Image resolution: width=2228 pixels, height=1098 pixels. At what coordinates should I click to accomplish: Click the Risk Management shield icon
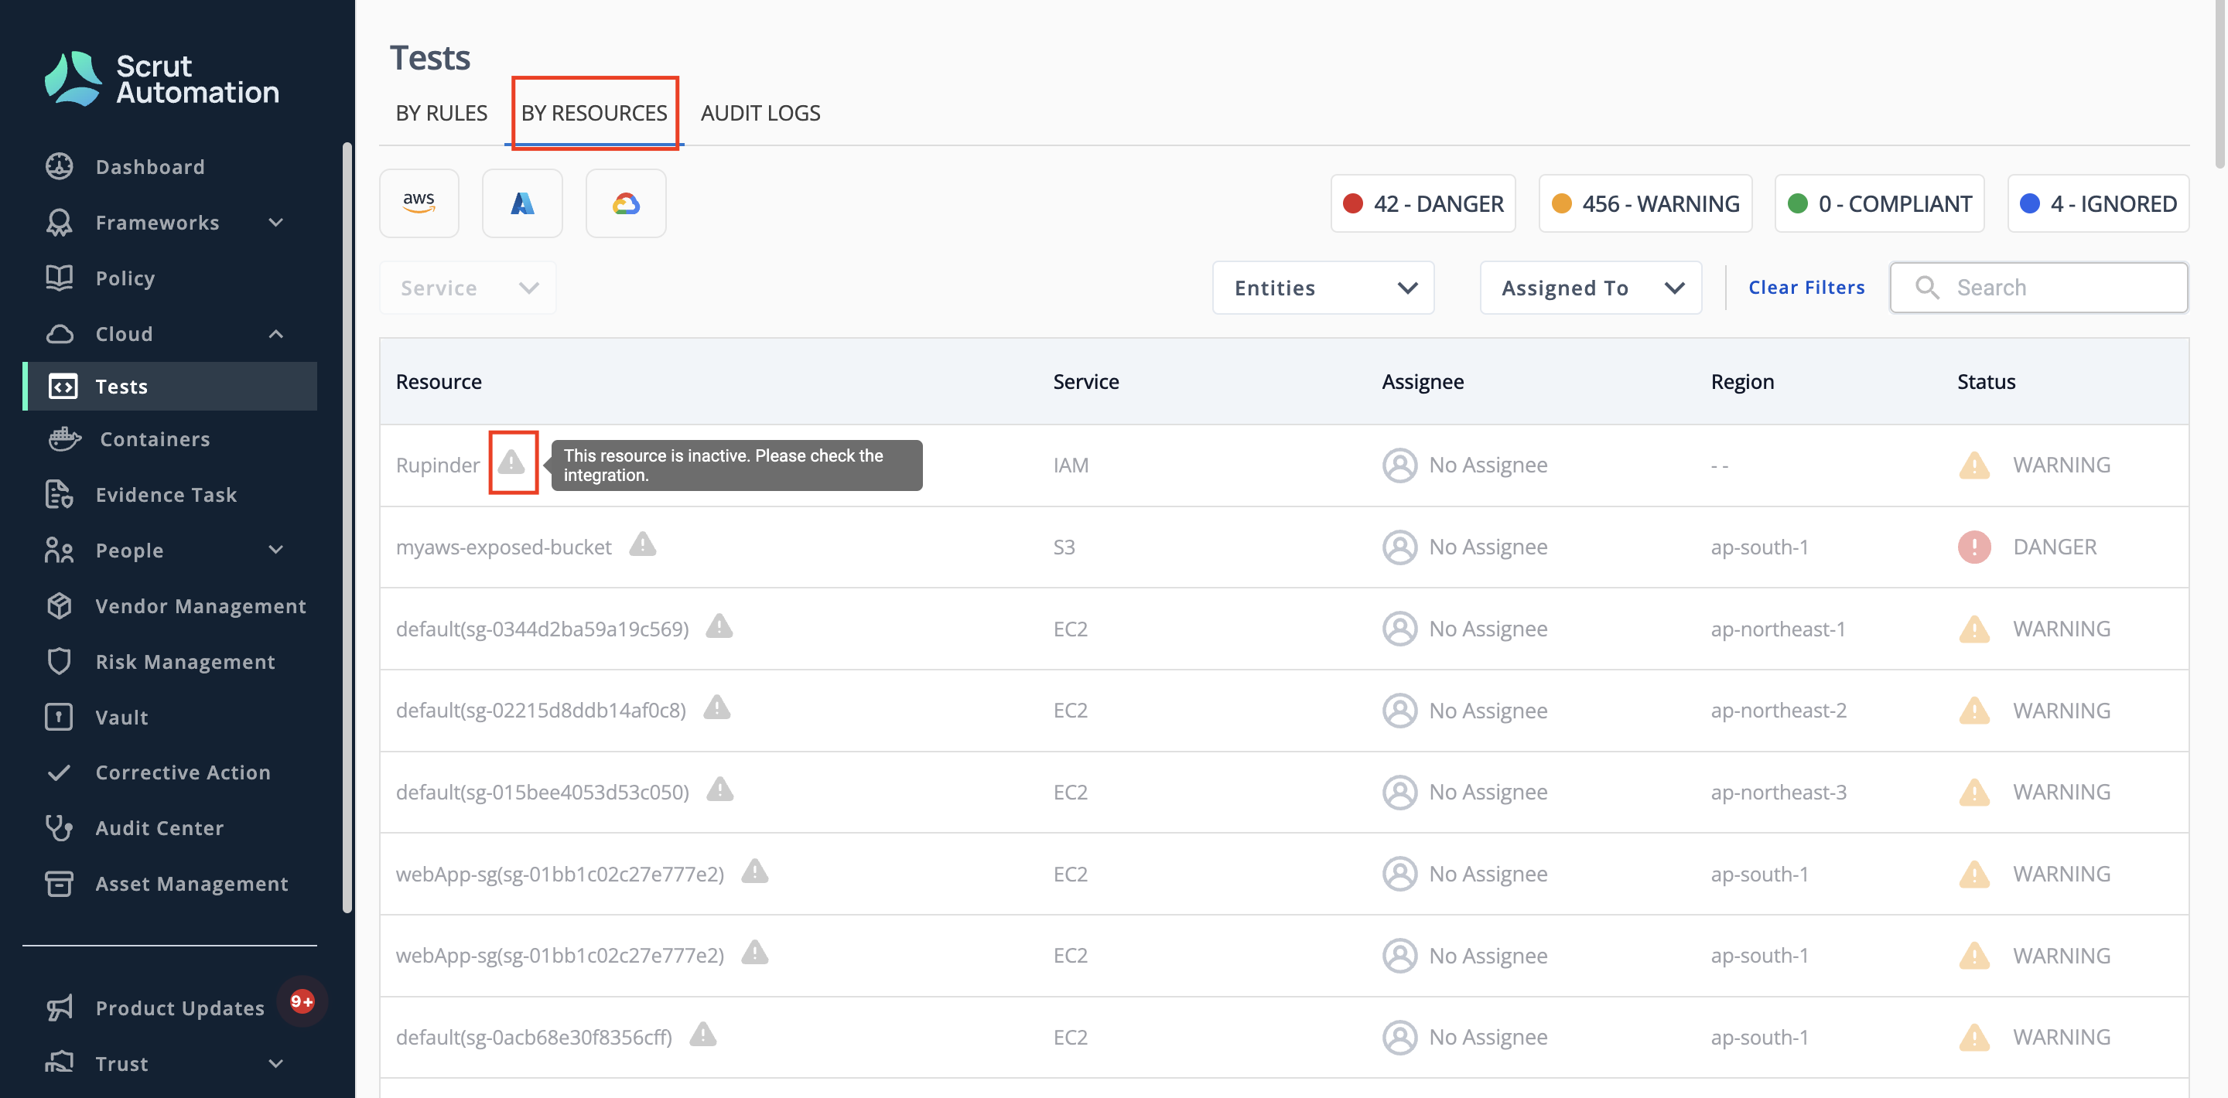click(59, 660)
